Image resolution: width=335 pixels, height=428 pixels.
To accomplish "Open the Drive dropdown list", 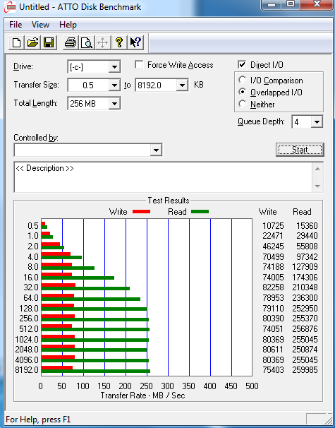I will point(114,67).
